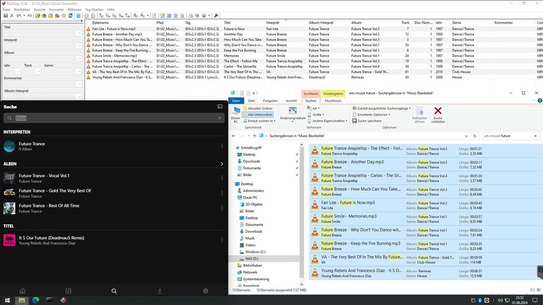Toggle 'Aktueller Ordner' search scope

click(258, 108)
